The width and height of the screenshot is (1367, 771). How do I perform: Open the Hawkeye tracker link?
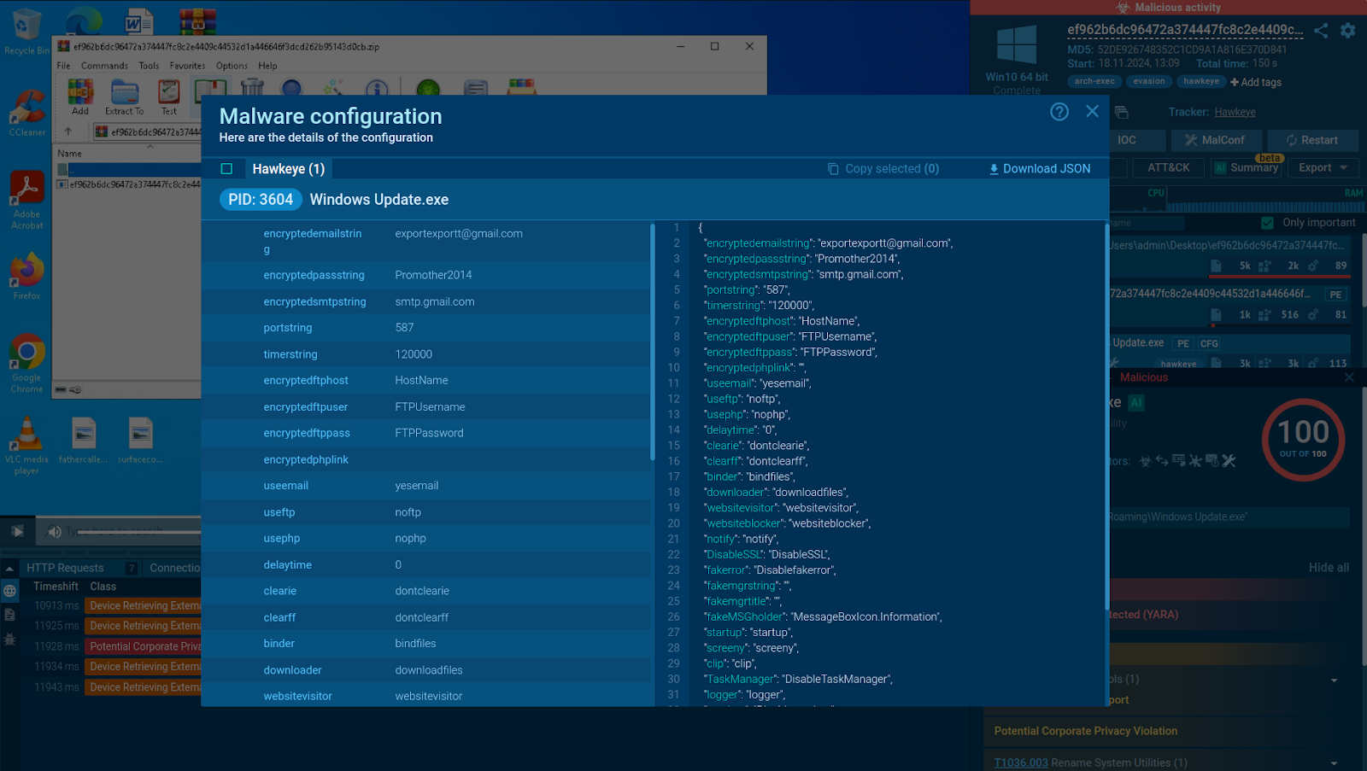point(1235,112)
